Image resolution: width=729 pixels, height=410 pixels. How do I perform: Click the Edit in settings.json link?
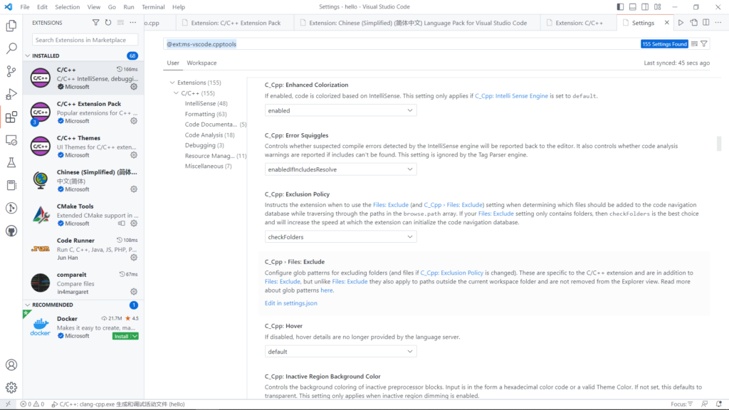291,303
